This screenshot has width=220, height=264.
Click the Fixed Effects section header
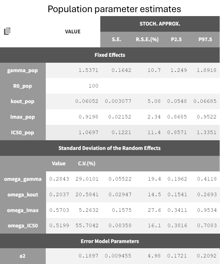pos(110,55)
